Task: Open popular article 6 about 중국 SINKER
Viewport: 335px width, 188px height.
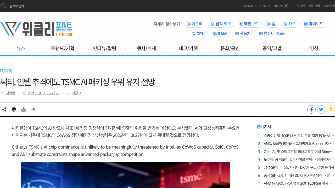Action: 299,175
